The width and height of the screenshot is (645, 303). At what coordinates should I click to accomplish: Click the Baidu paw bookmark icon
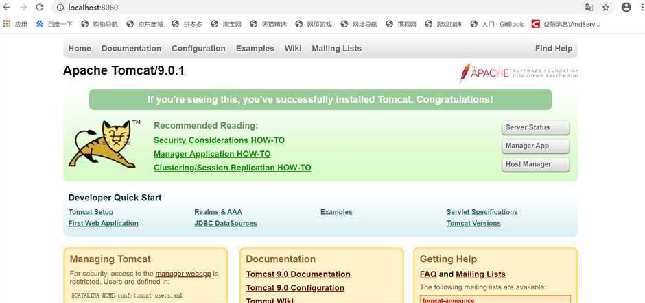(x=40, y=24)
